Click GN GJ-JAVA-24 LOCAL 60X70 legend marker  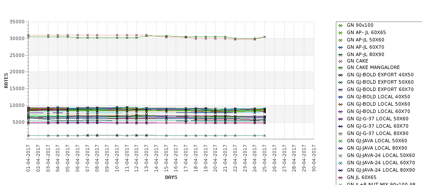[x=341, y=163]
